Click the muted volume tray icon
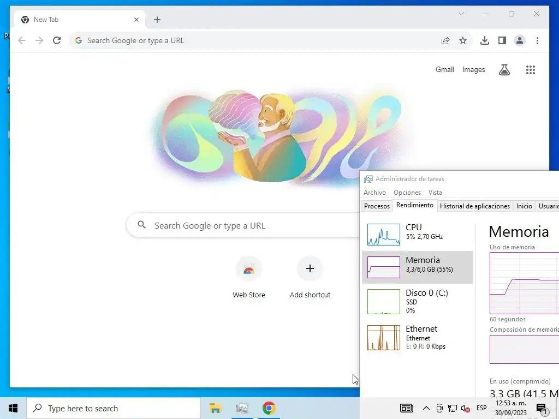 pos(465,408)
